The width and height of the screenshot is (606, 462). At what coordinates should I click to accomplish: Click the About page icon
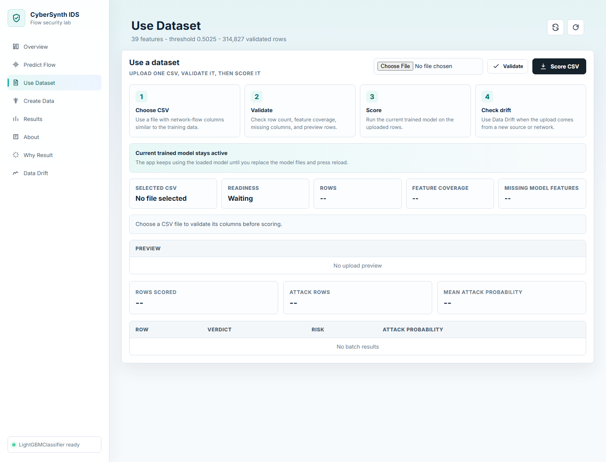pyautogui.click(x=16, y=137)
